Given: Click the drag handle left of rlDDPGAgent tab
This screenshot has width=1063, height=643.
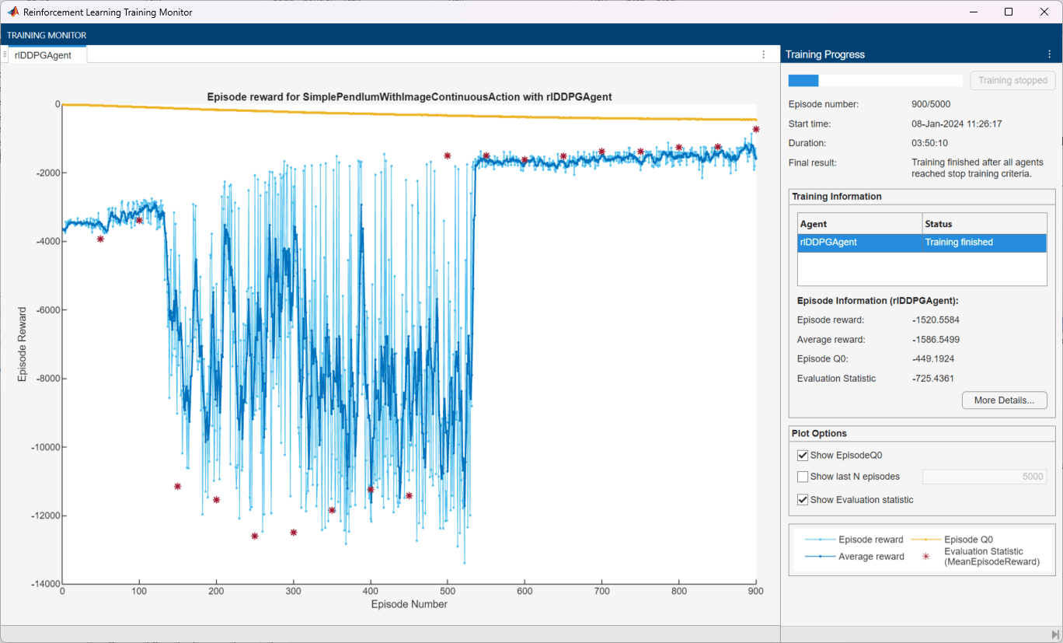Looking at the screenshot, I should tap(5, 54).
